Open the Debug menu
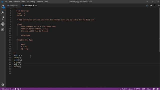The height and width of the screenshot is (90, 160). (x=33, y=2)
